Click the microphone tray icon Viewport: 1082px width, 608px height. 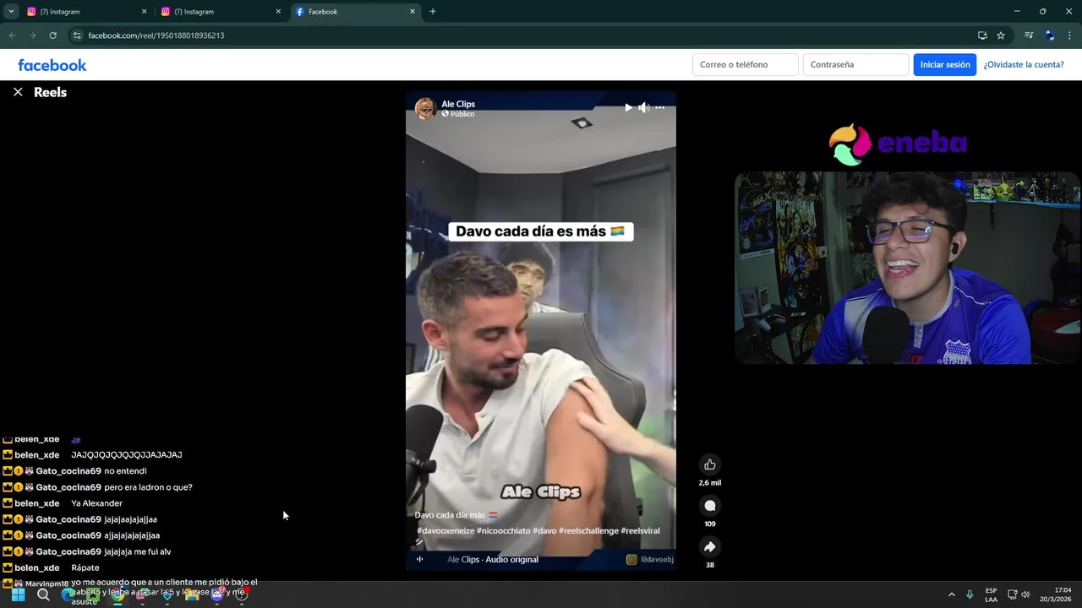tap(970, 594)
